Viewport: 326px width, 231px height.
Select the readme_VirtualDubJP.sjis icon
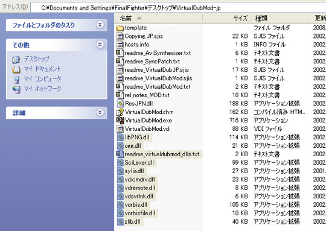(x=120, y=70)
